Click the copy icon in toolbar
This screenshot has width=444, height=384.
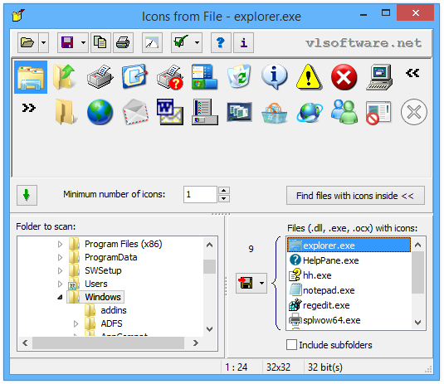[x=100, y=43]
